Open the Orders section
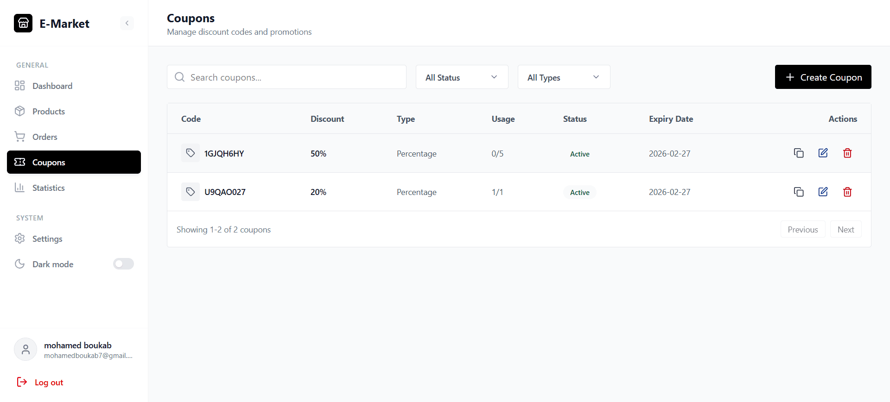Image resolution: width=890 pixels, height=402 pixels. tap(74, 137)
